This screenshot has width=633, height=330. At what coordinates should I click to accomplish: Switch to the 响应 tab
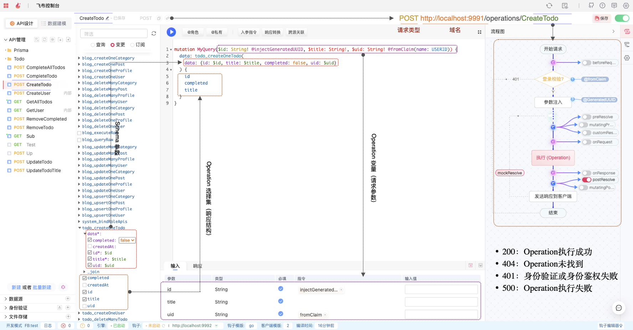[x=197, y=266]
